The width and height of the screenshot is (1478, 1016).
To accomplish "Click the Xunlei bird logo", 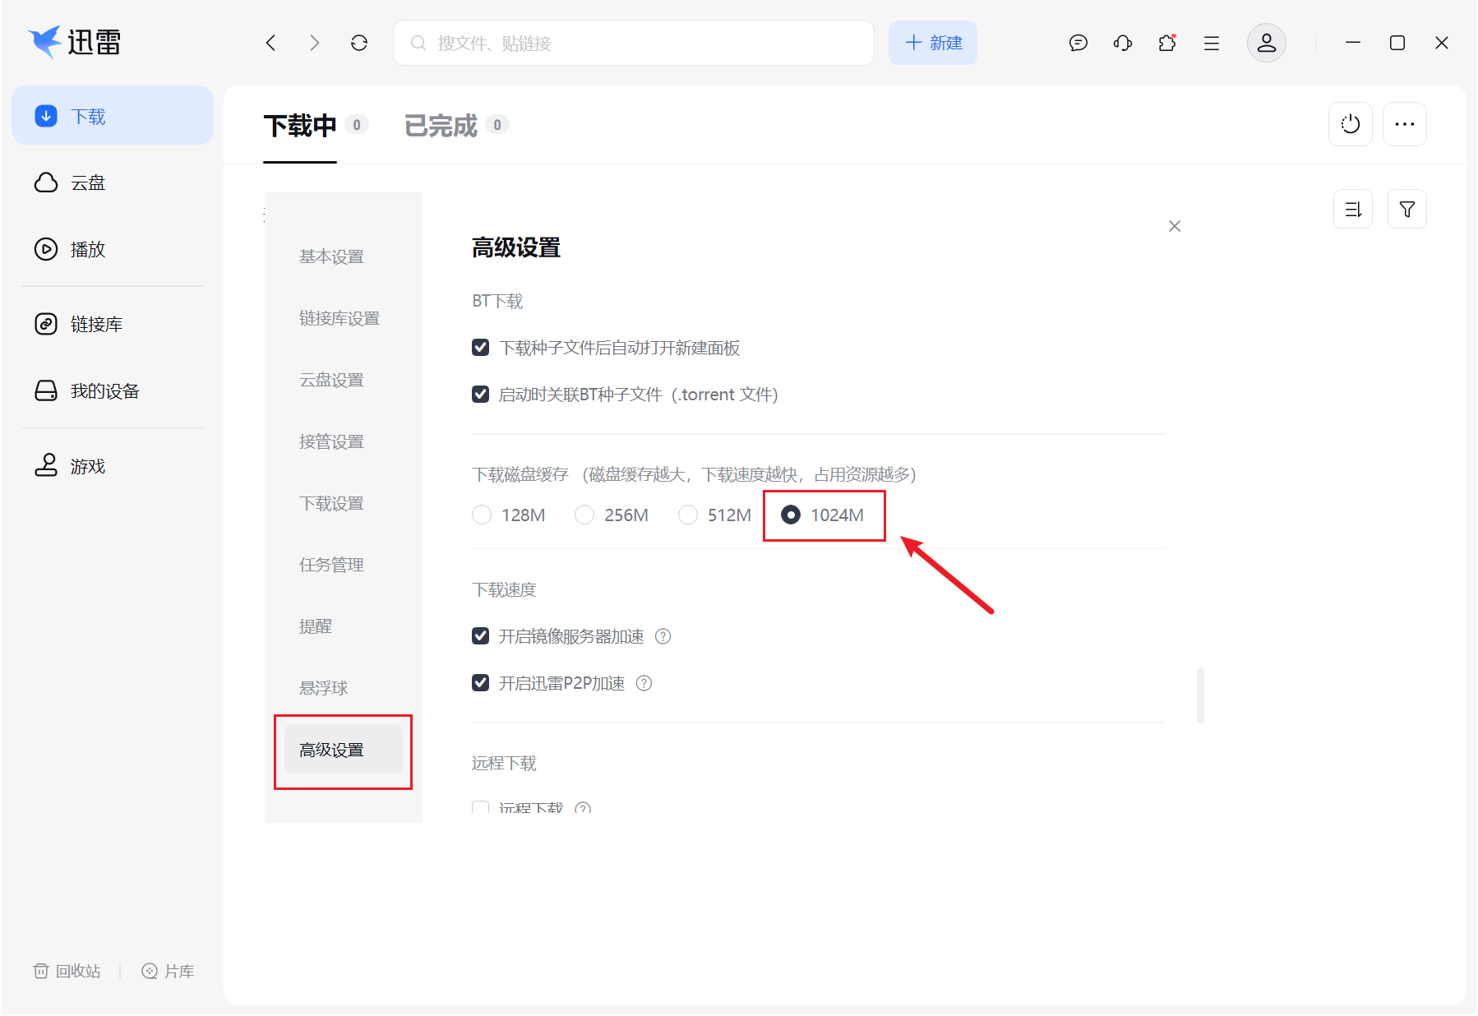I will (44, 41).
